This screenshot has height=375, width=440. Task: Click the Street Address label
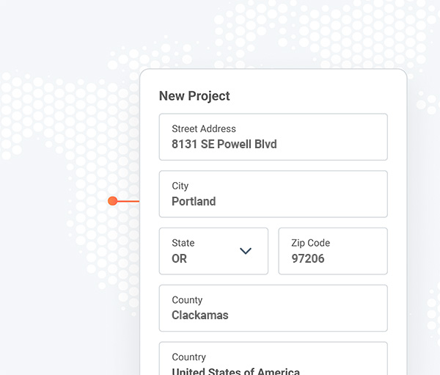coord(204,129)
